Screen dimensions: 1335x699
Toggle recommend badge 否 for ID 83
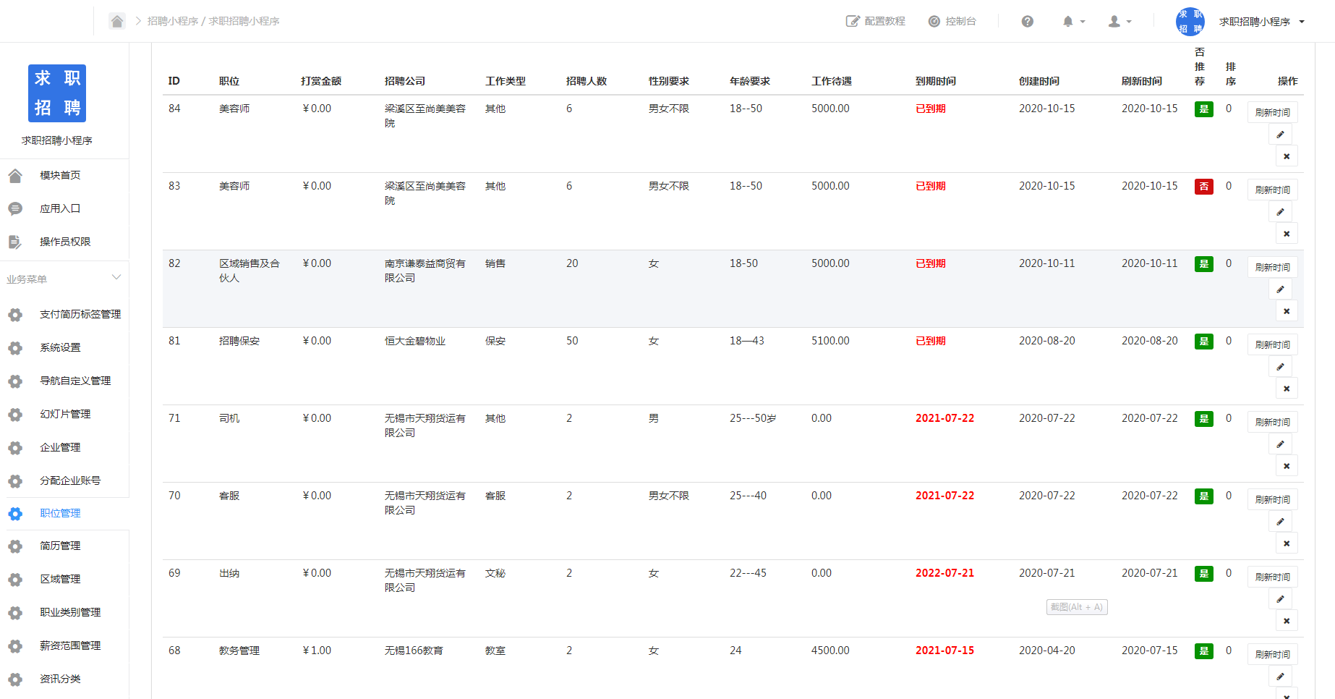pyautogui.click(x=1203, y=187)
